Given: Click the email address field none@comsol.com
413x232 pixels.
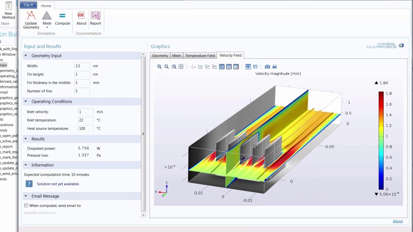Looking at the screenshot, I should pos(40,213).
